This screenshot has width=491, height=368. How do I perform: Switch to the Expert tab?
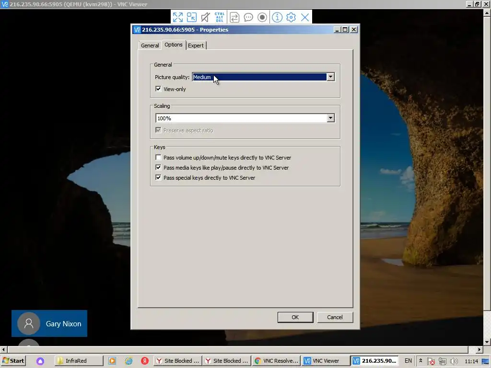point(196,46)
